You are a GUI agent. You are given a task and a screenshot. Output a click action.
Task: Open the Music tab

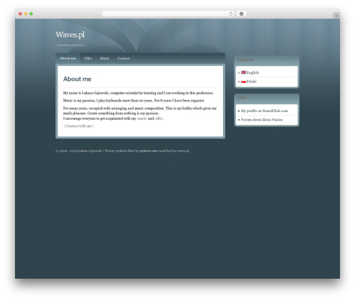[104, 58]
